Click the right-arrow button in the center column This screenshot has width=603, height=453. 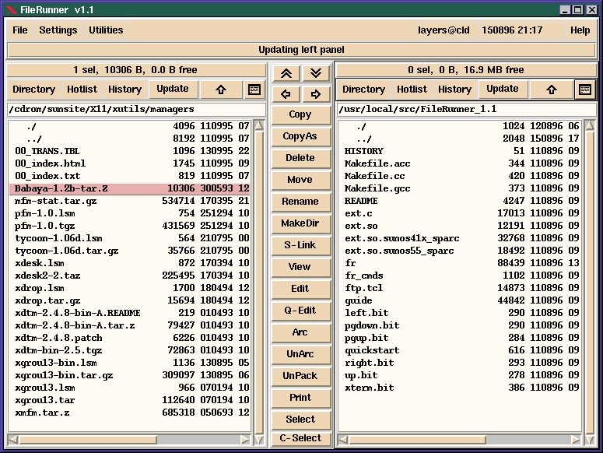point(315,94)
